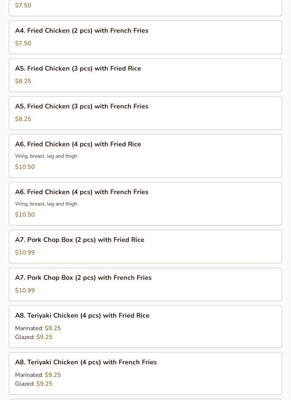Click $10.99 price of A7 with French Fries
291x400 pixels.
click(x=25, y=290)
